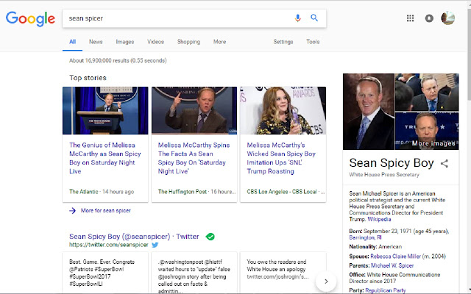Click the large portrait in knowledge panel

coord(369,112)
